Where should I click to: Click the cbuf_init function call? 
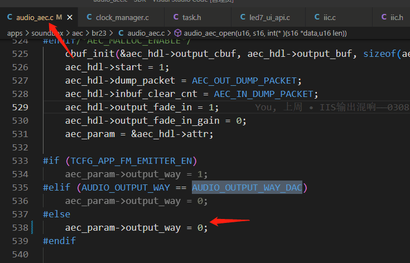[90, 54]
